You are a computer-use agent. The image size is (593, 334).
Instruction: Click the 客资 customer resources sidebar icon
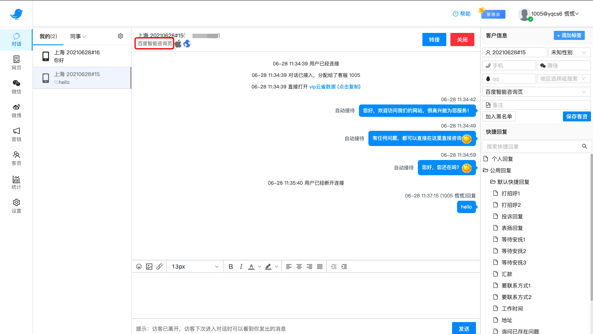[16, 159]
